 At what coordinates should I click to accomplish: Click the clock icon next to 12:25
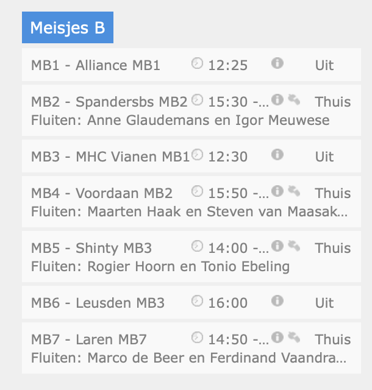(197, 63)
